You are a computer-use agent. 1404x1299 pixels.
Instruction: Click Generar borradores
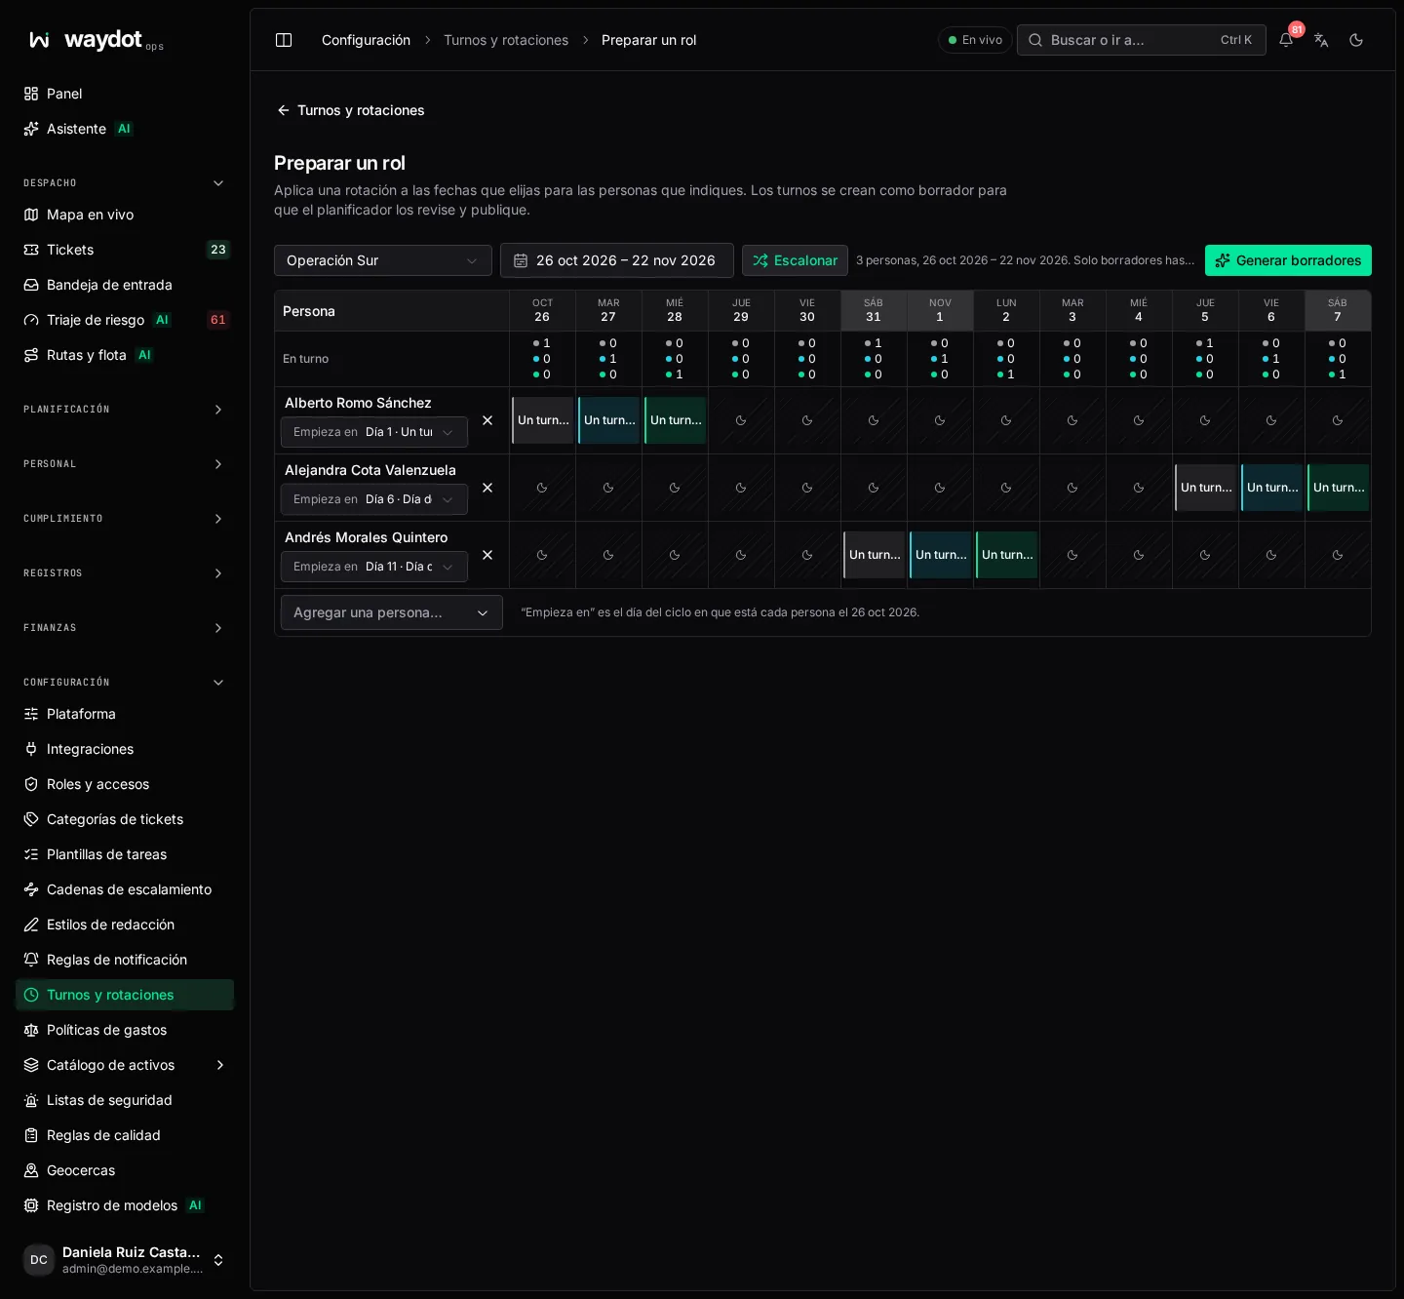[x=1288, y=260]
